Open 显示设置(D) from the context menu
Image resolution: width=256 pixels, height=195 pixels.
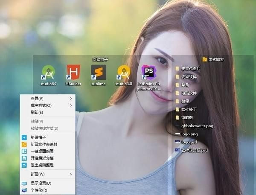pos(41,183)
